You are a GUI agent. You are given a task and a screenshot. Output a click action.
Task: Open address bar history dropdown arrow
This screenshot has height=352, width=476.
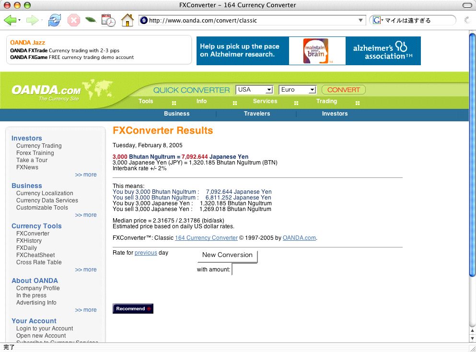coord(360,20)
